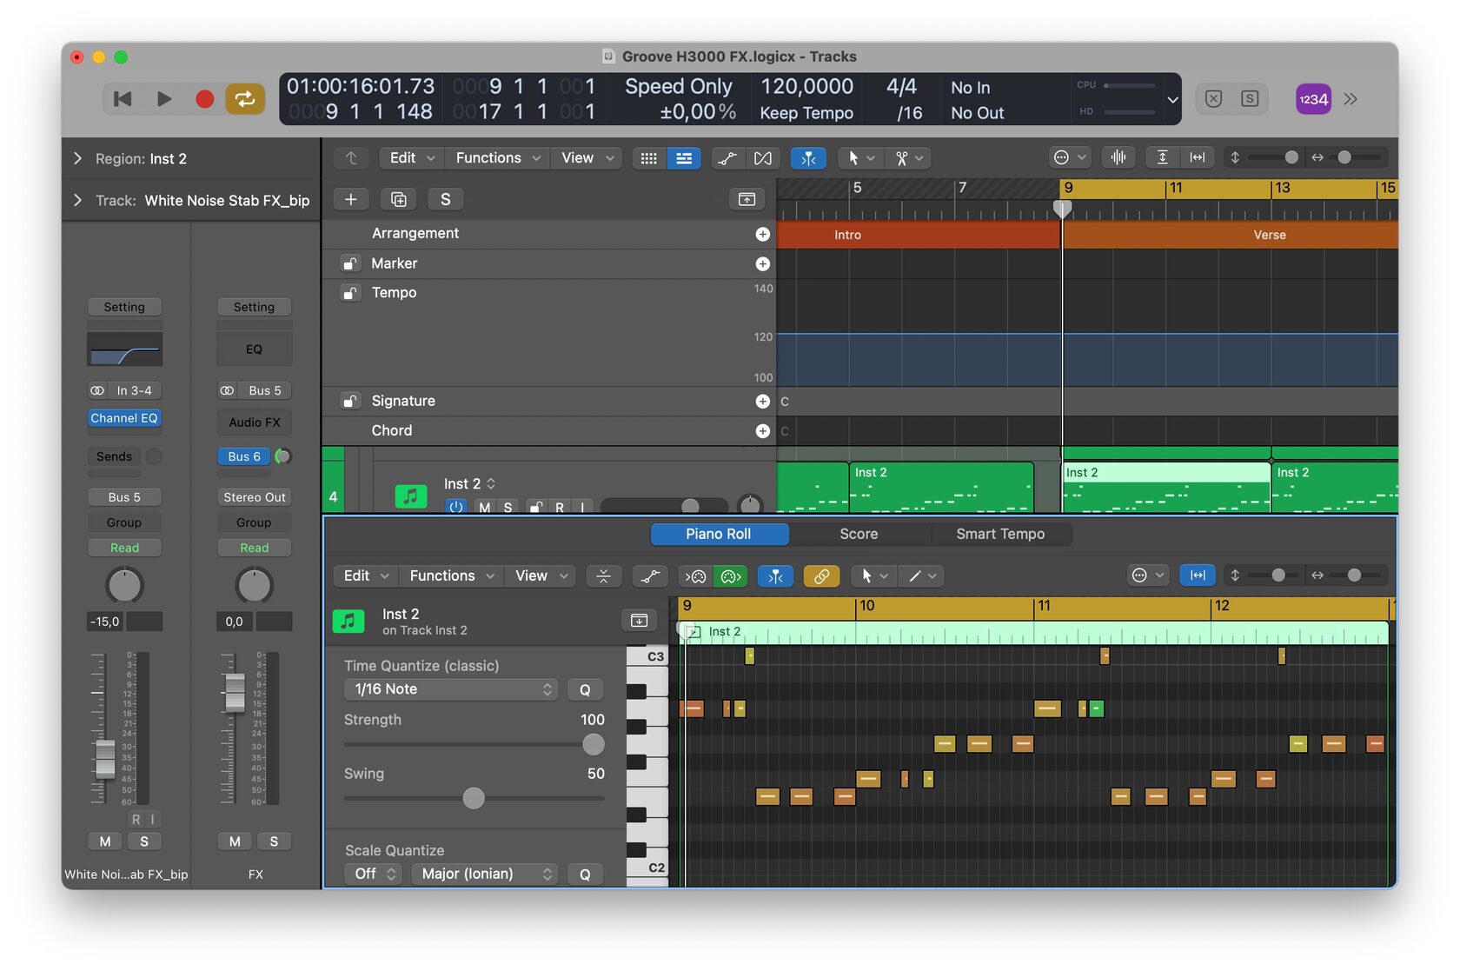Switch to the Score tab
Image resolution: width=1460 pixels, height=971 pixels.
[x=858, y=534]
